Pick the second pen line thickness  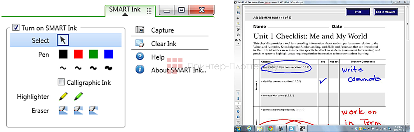pyautogui.click(x=78, y=68)
